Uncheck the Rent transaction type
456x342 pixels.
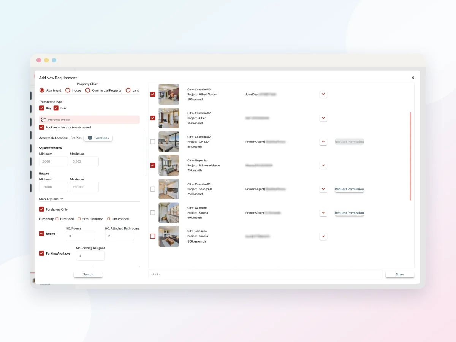56,108
